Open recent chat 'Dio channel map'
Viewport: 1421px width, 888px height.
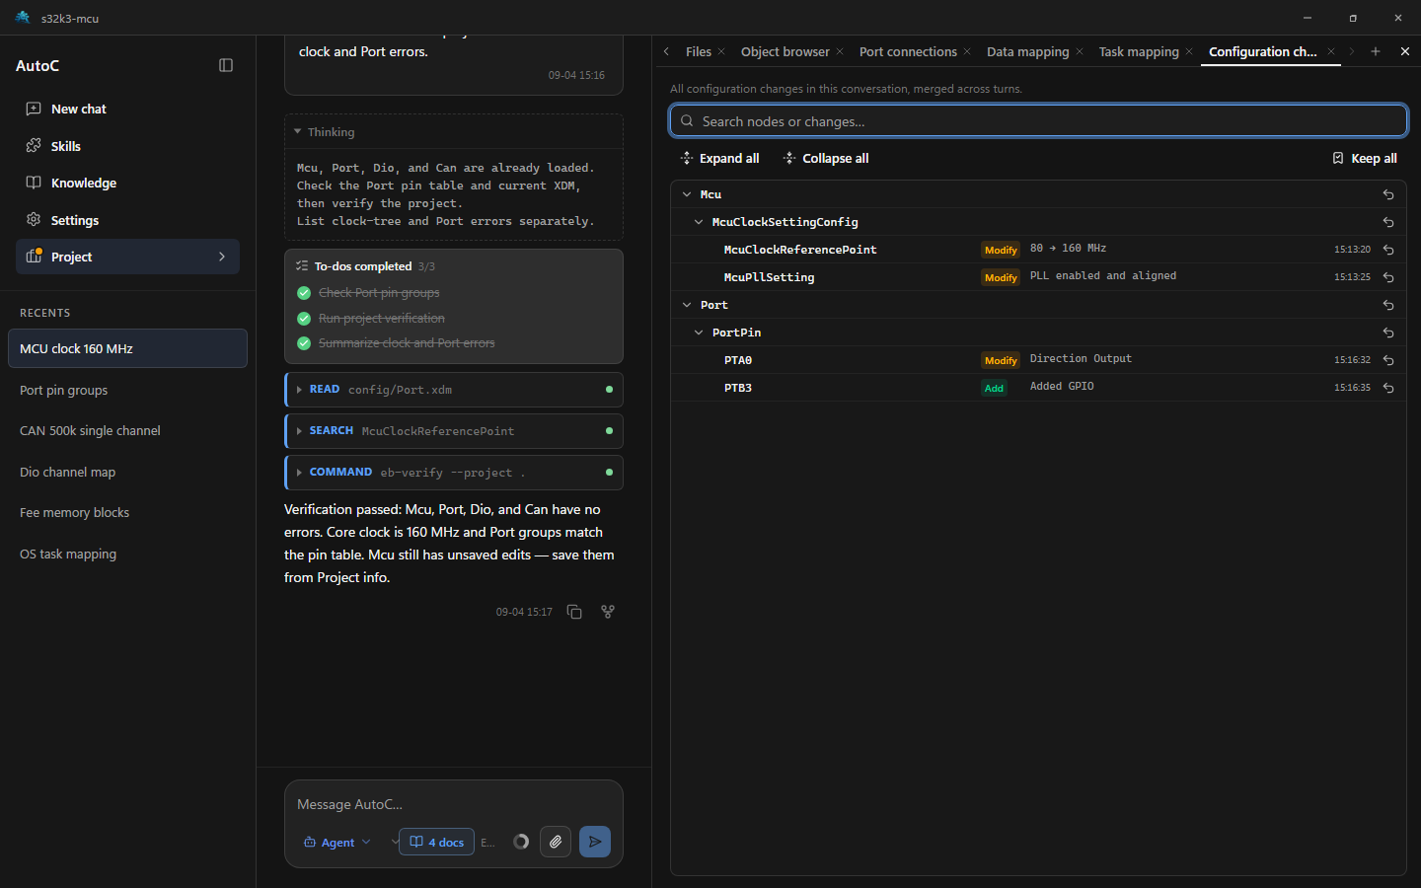[x=127, y=472]
